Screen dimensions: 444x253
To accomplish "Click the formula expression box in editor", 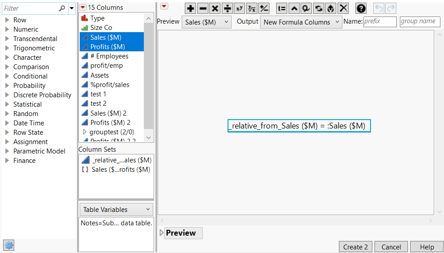I will tap(299, 126).
